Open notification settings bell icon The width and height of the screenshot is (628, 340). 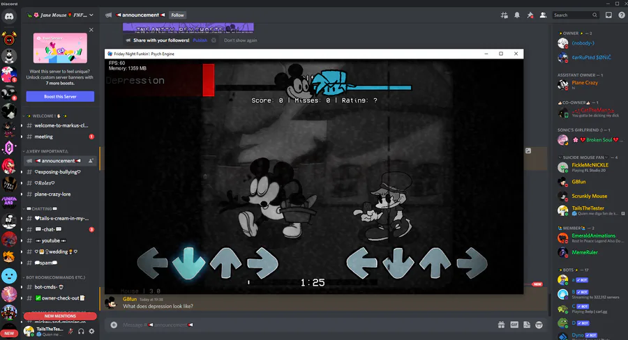pos(517,15)
